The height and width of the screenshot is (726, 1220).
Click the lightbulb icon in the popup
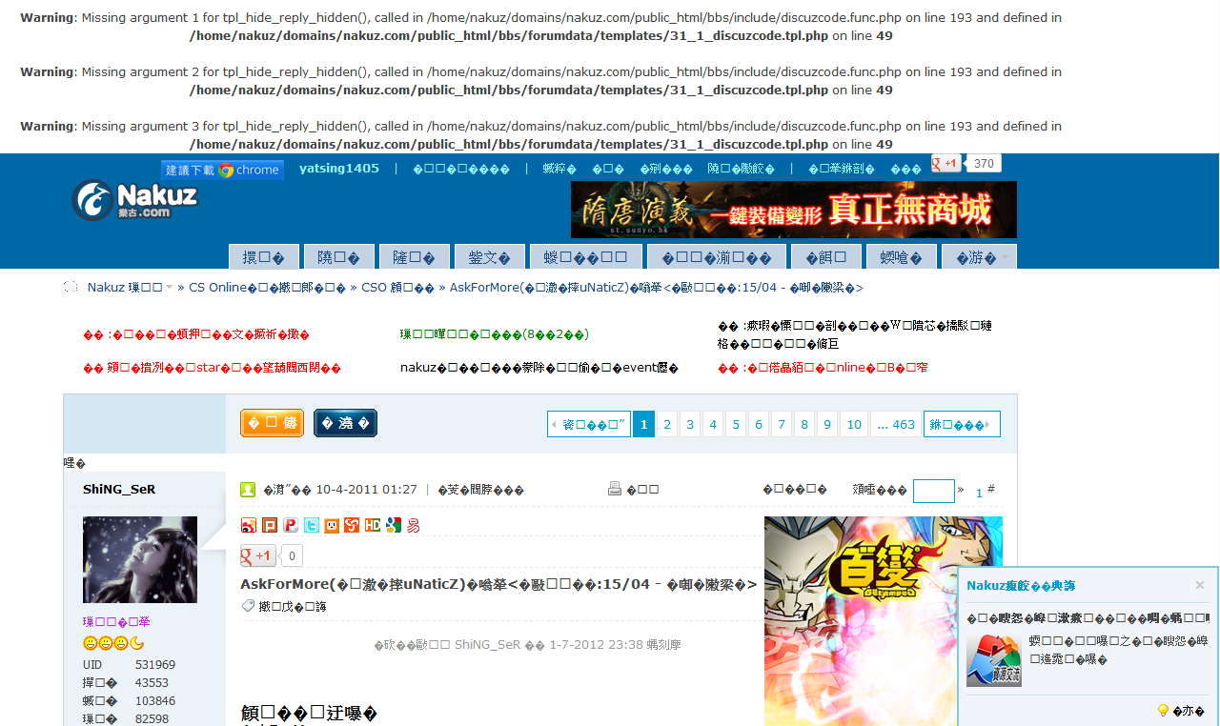(x=1163, y=711)
